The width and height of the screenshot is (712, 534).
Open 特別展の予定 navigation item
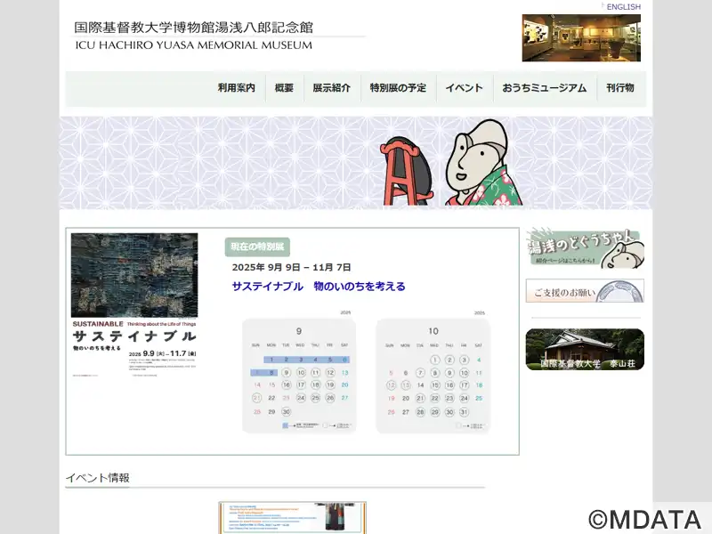point(398,88)
